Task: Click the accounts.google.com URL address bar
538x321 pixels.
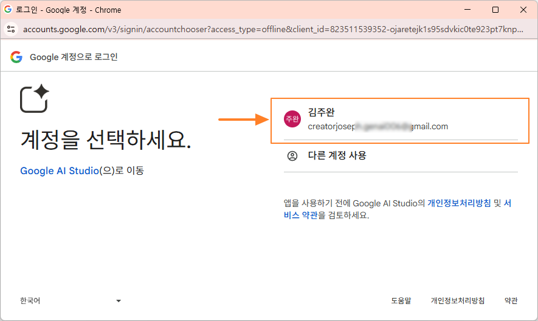Action: point(273,30)
